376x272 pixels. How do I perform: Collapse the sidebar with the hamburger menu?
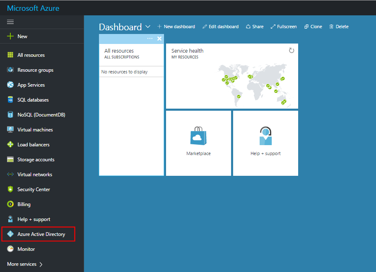[11, 22]
